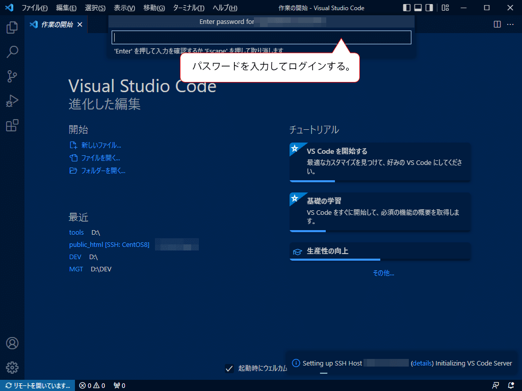
Task: Toggle the bottom panel layout icon
Action: (x=418, y=8)
